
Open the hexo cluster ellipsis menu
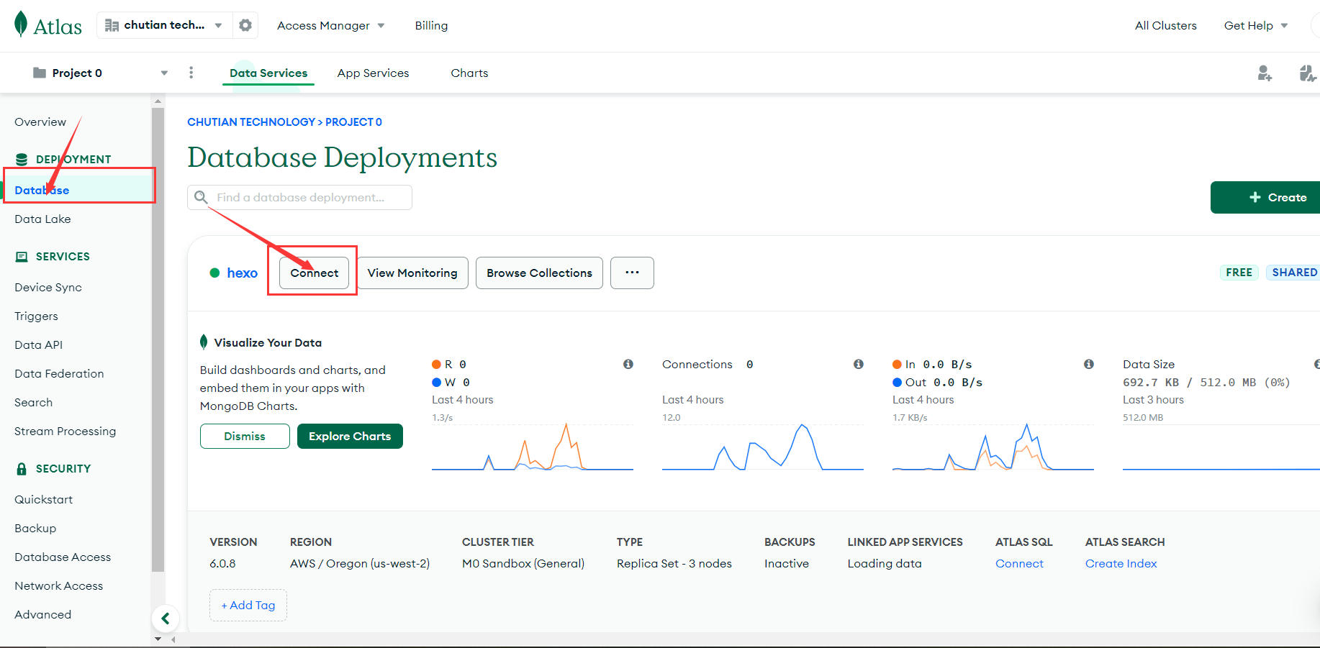click(x=632, y=273)
